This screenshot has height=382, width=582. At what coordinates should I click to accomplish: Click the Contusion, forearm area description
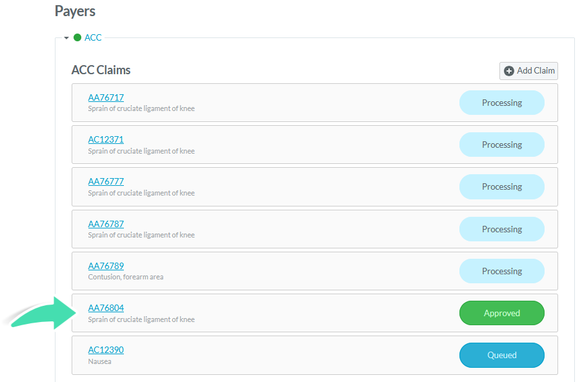click(x=126, y=277)
